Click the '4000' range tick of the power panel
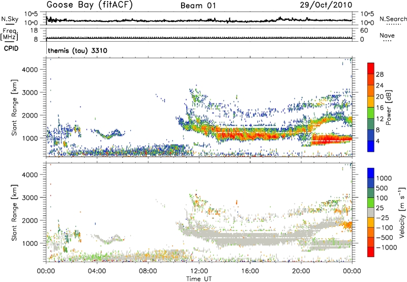 tap(30, 70)
